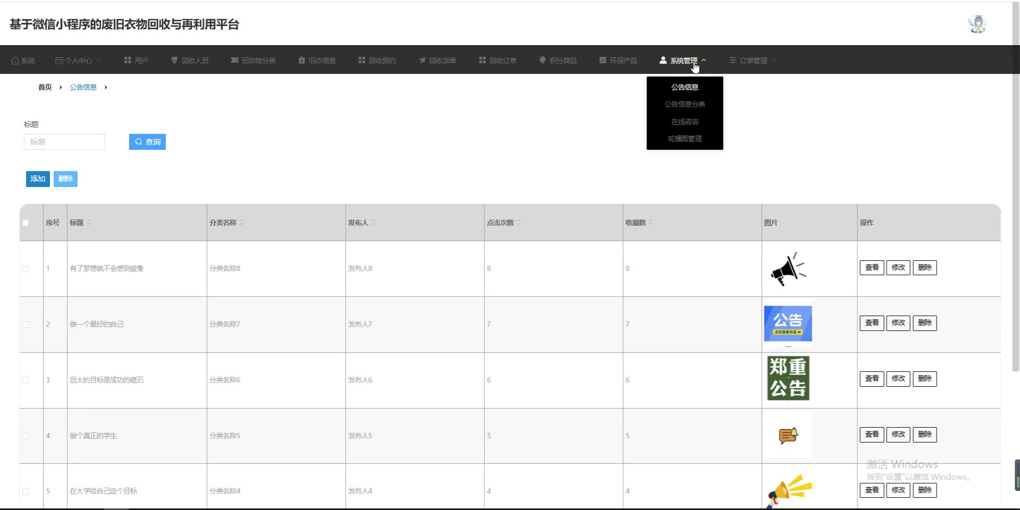Sort by 收藏数 column arrows

(651, 222)
